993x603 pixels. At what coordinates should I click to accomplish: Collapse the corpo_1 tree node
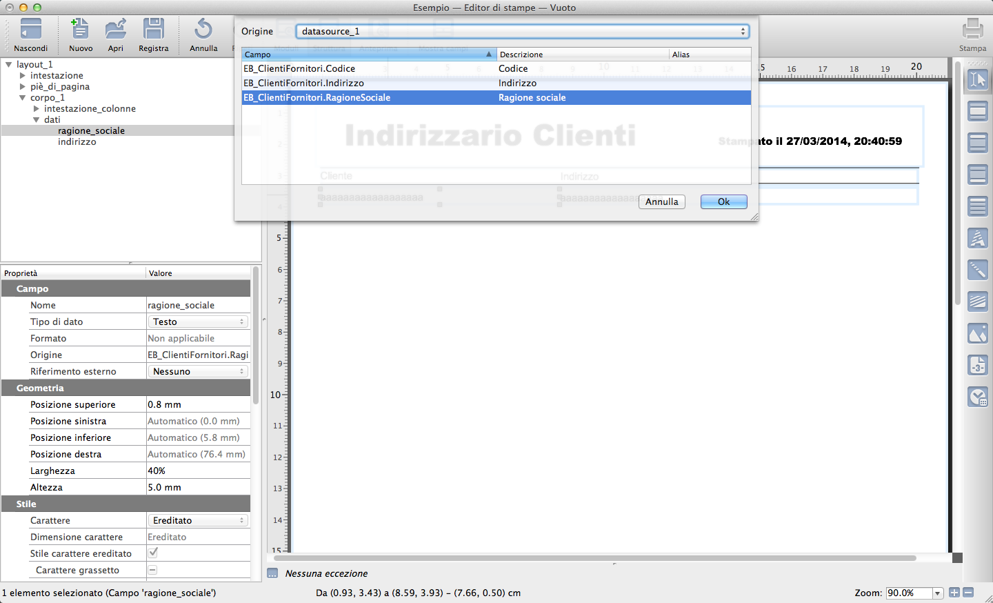coord(23,98)
